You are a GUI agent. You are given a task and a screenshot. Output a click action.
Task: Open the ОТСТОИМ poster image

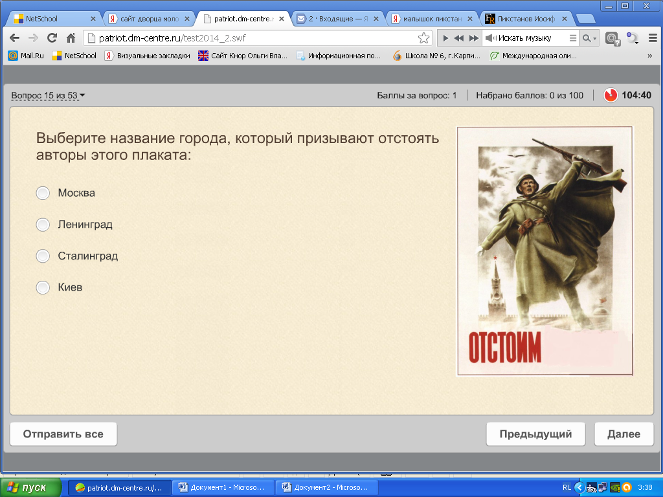click(545, 251)
